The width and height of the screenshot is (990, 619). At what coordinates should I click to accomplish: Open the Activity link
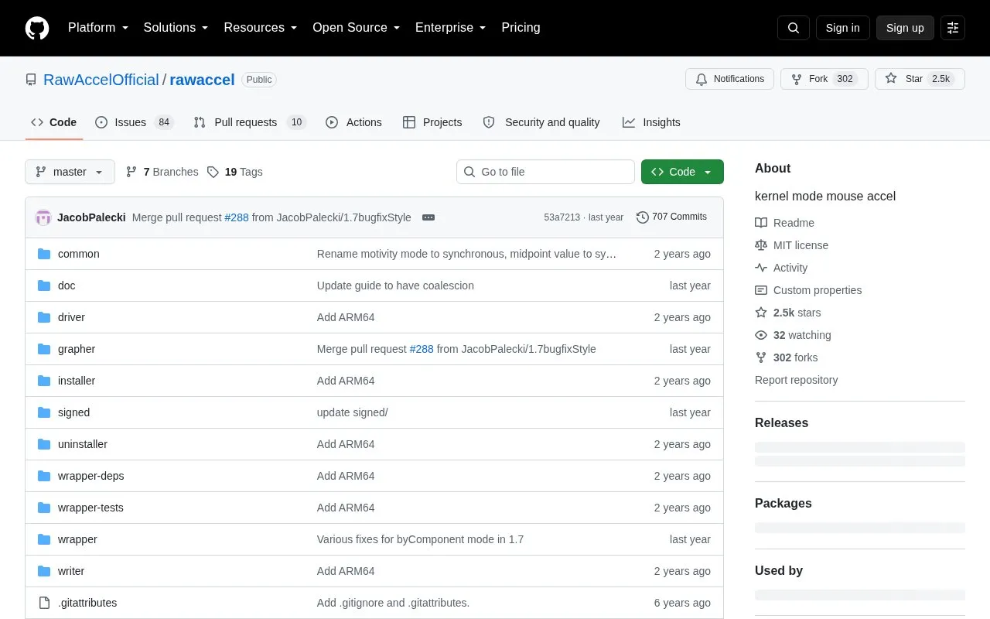(x=781, y=268)
